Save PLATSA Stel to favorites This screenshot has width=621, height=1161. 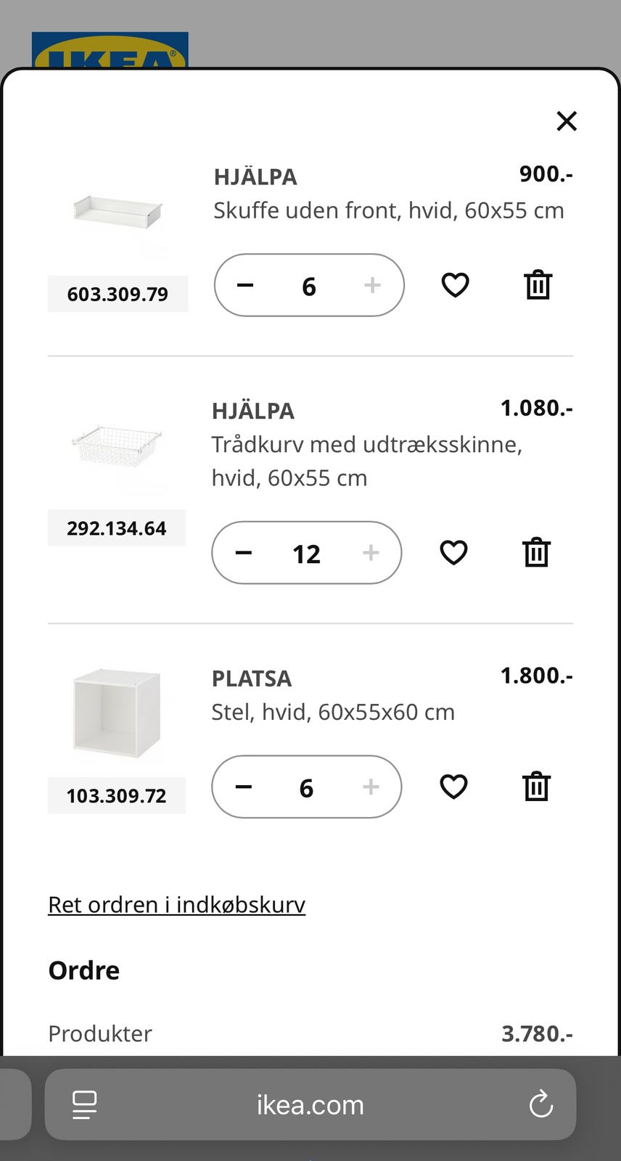pos(453,787)
